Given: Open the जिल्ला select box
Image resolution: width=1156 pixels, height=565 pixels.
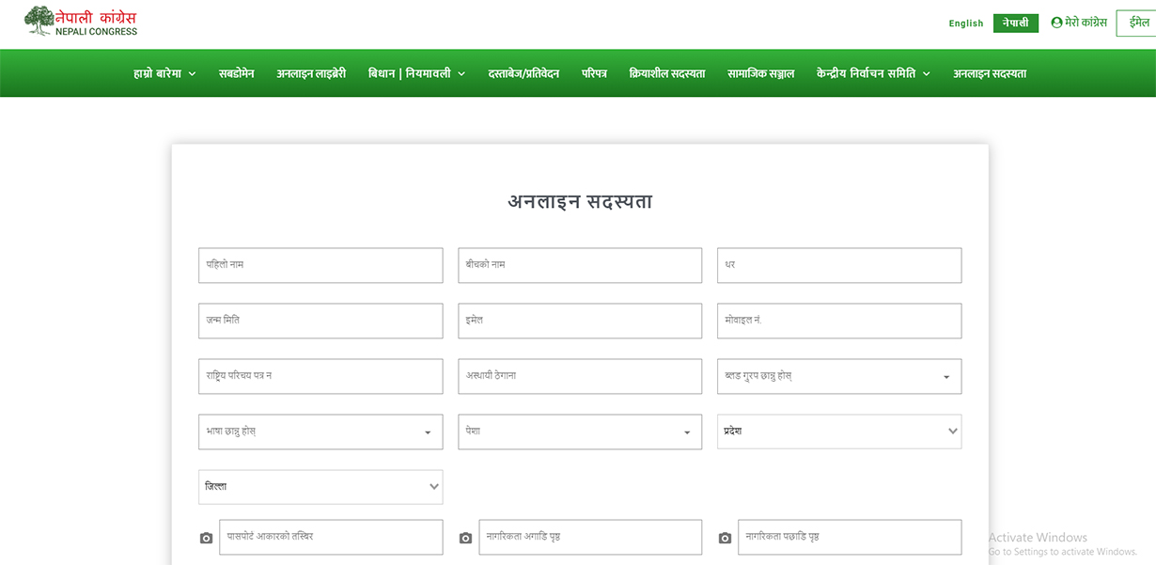Looking at the screenshot, I should tap(320, 487).
